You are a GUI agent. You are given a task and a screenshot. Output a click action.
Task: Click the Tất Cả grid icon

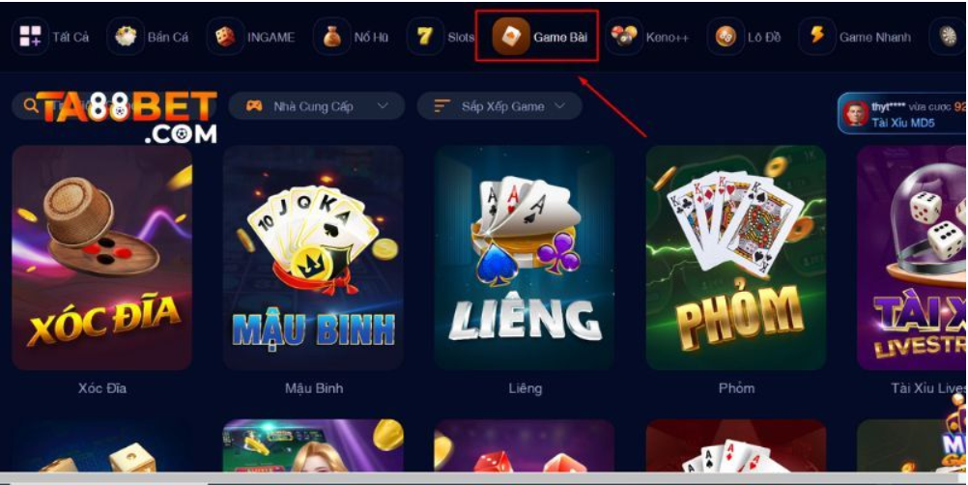pyautogui.click(x=30, y=37)
